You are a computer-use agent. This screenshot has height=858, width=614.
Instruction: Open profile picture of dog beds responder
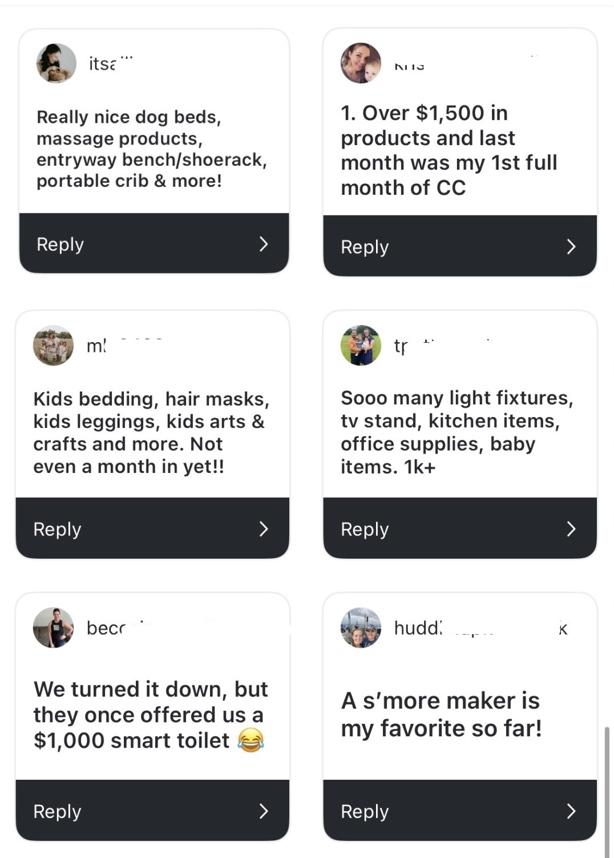pyautogui.click(x=56, y=63)
